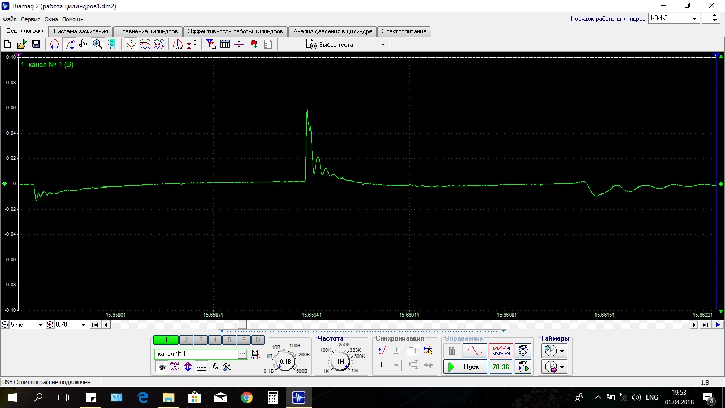This screenshot has width=725, height=408.
Task: Jump to the start of the recording
Action: (95, 325)
